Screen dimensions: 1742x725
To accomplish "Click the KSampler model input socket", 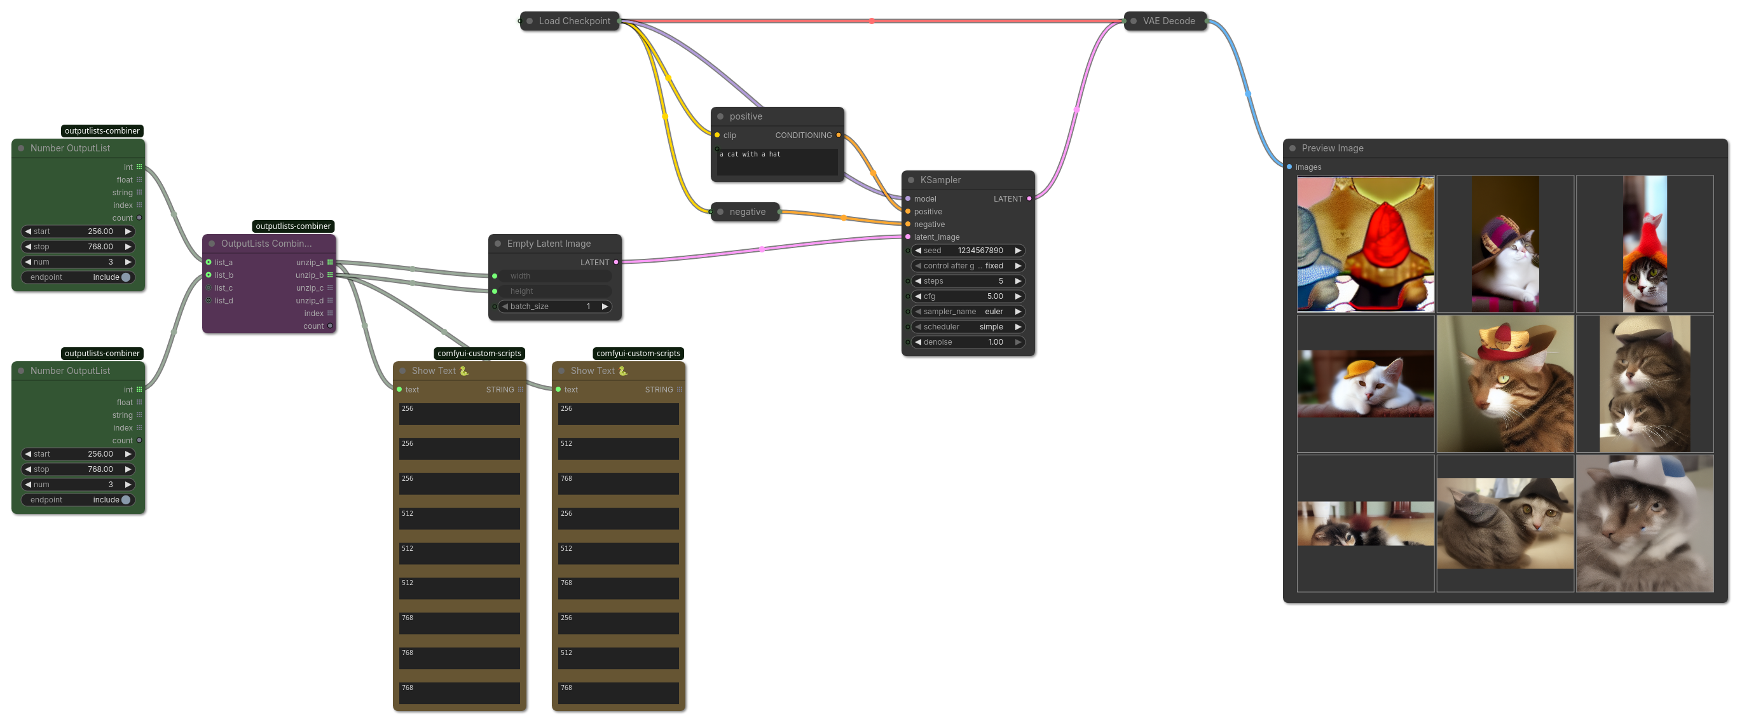I will click(x=907, y=199).
